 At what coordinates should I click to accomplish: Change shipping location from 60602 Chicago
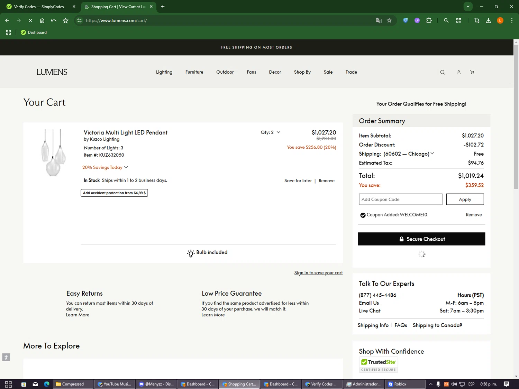(408, 154)
